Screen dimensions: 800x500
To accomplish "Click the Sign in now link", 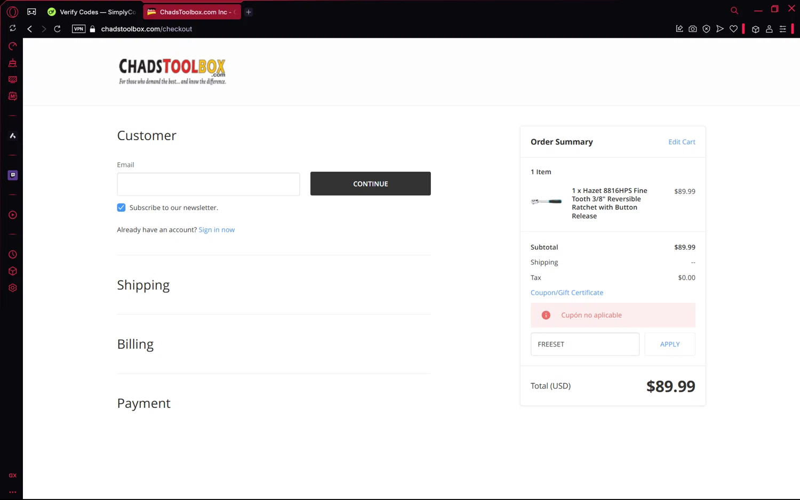I will pyautogui.click(x=217, y=230).
